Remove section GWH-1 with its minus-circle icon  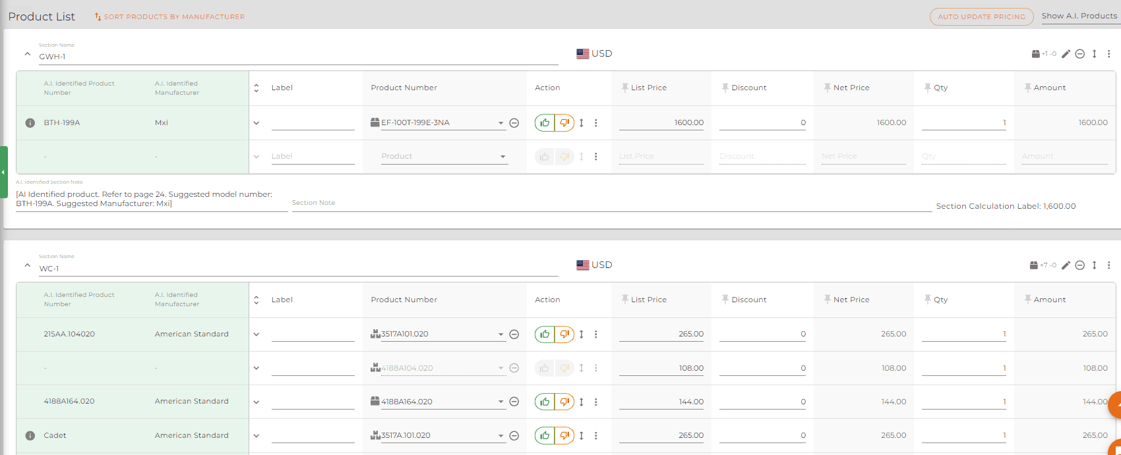[x=1080, y=54]
